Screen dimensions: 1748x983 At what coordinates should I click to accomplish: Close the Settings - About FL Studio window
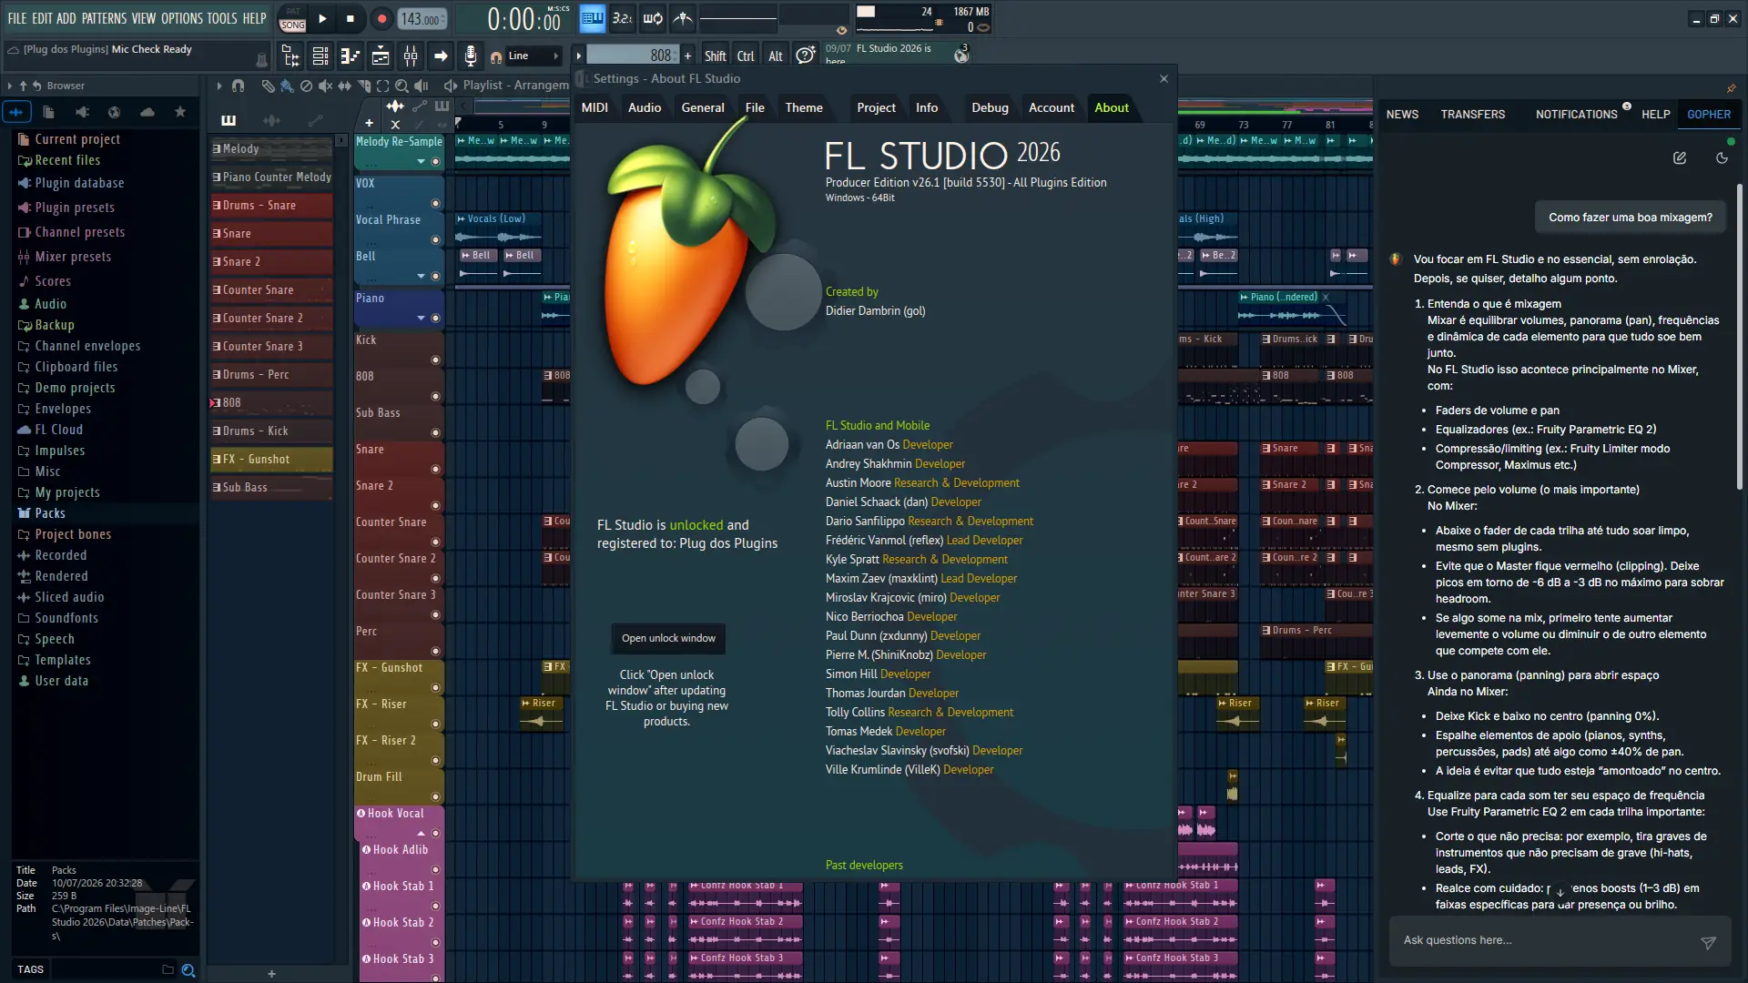tap(1164, 79)
